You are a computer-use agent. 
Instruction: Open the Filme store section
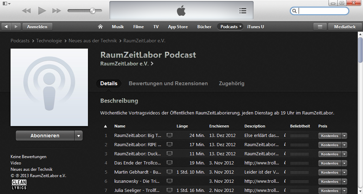click(139, 27)
